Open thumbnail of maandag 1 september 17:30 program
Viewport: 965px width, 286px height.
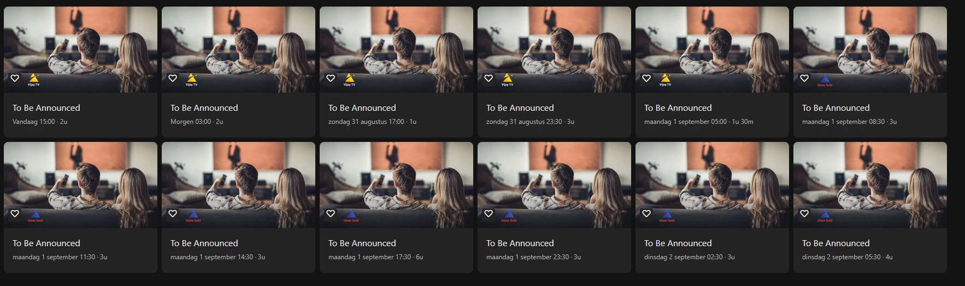396,185
